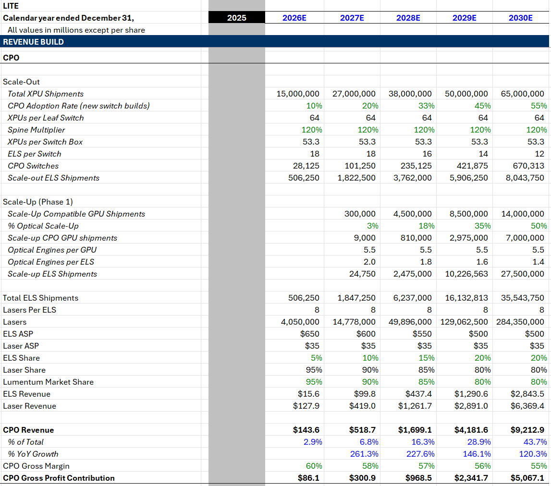Image resolution: width=551 pixels, height=486 pixels.
Task: Select the 28,125 CPO Switches cell
Action: 306,166
